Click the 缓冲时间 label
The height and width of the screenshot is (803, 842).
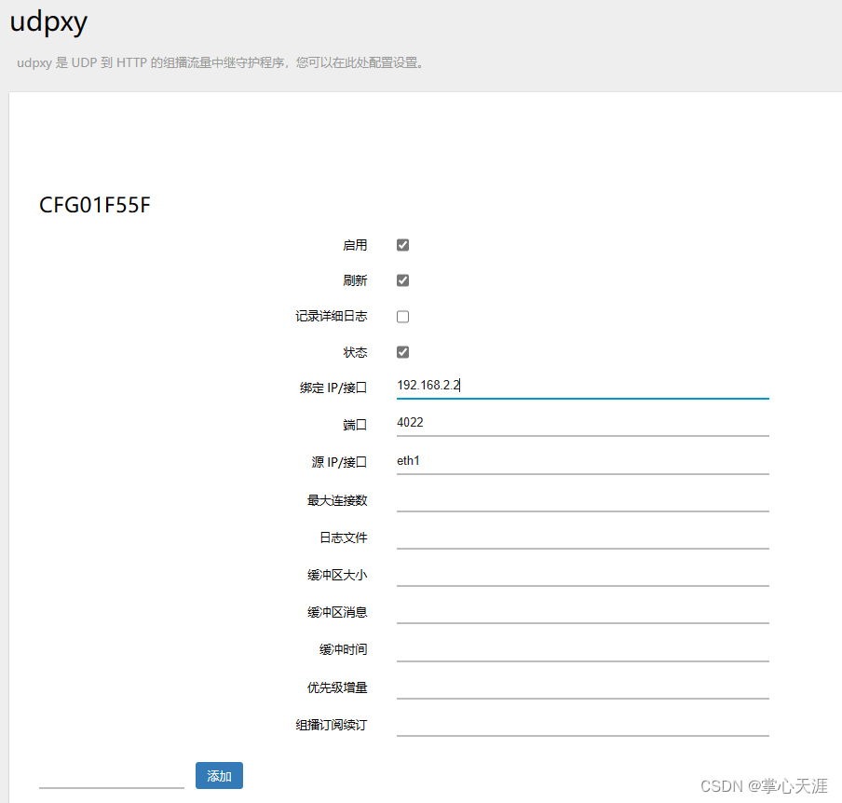tap(344, 650)
